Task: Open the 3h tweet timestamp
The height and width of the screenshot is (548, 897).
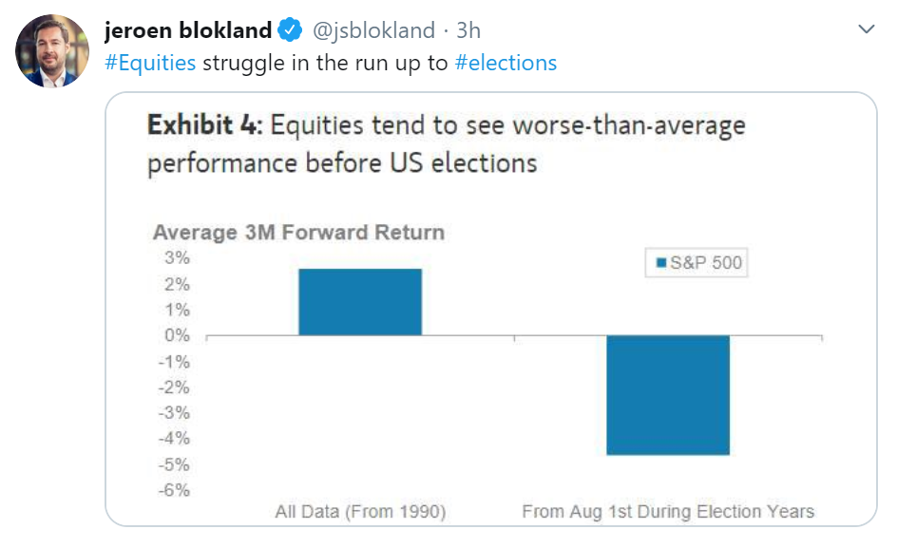Action: pos(468,31)
